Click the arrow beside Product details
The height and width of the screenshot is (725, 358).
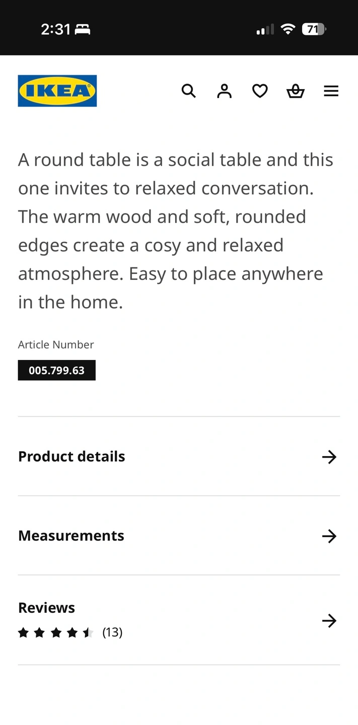pos(329,457)
